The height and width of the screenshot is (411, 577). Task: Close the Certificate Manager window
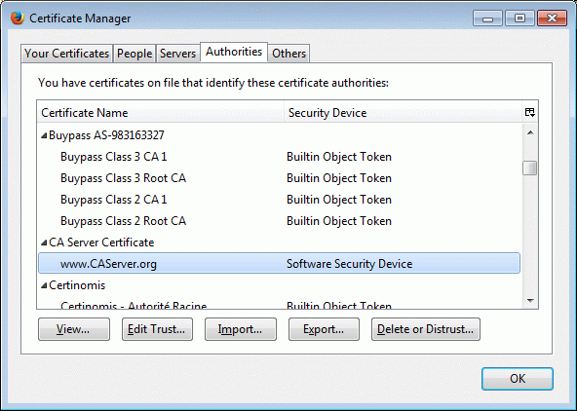tap(552, 19)
